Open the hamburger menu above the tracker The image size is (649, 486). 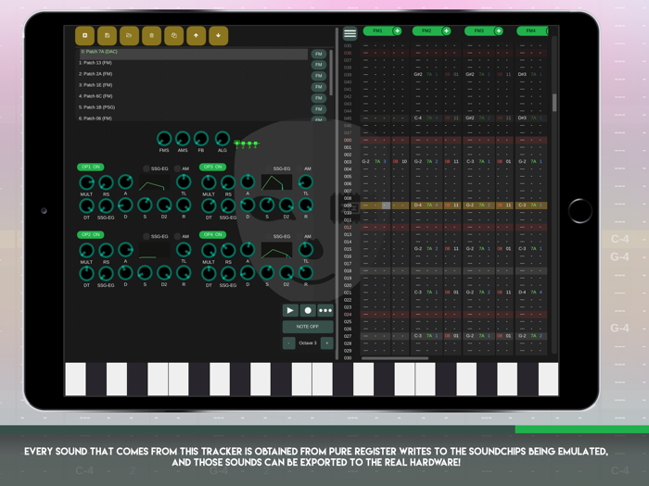(350, 33)
